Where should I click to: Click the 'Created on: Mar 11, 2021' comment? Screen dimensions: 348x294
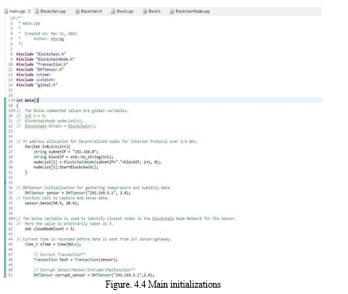[51, 33]
